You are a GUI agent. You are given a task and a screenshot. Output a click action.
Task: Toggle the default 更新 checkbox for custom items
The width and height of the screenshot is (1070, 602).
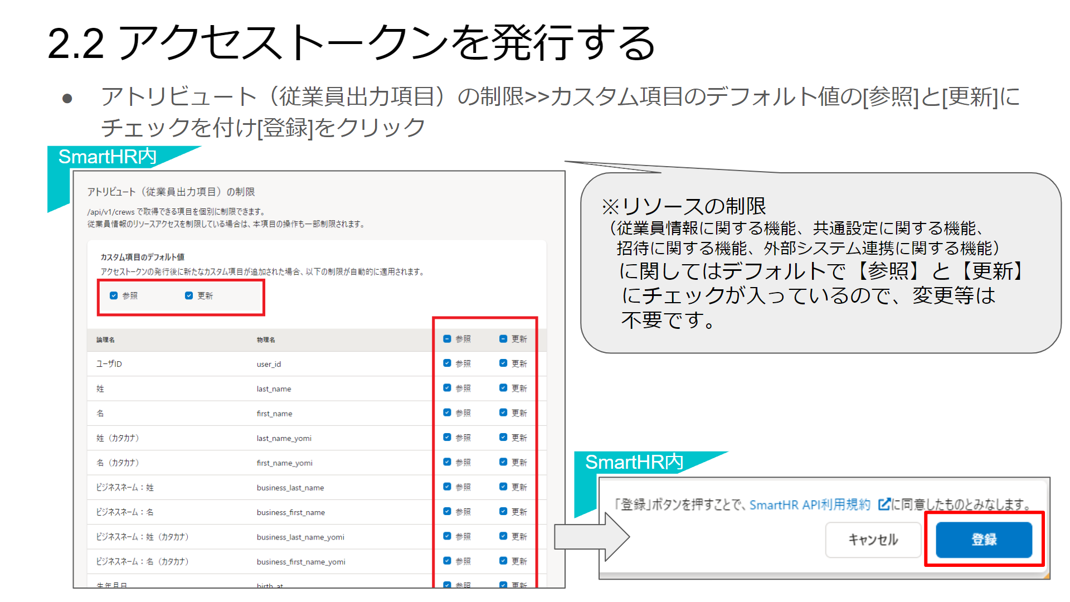point(189,295)
